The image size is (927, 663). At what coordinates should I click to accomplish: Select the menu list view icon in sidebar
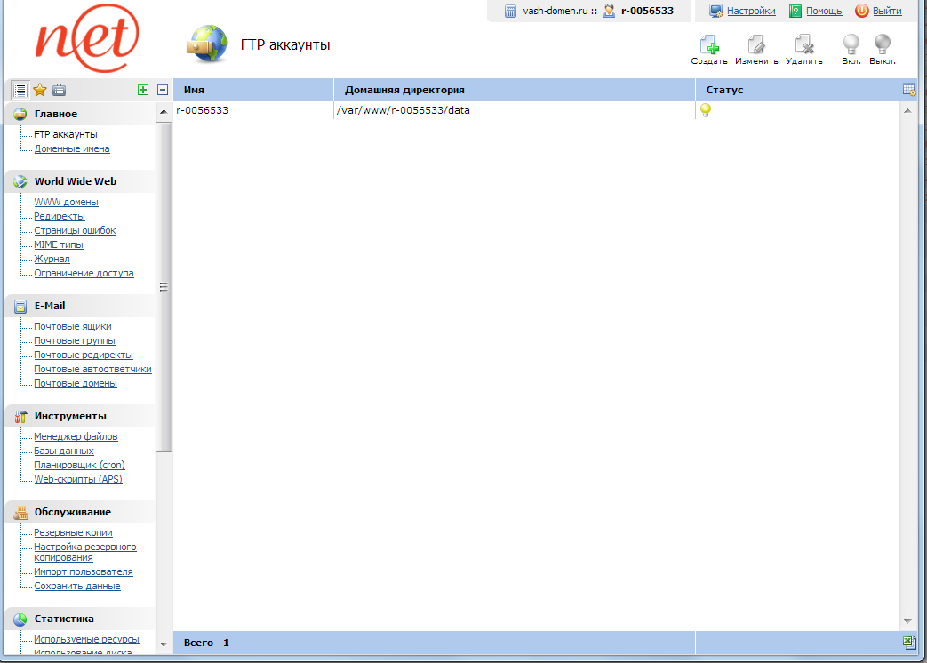point(20,90)
